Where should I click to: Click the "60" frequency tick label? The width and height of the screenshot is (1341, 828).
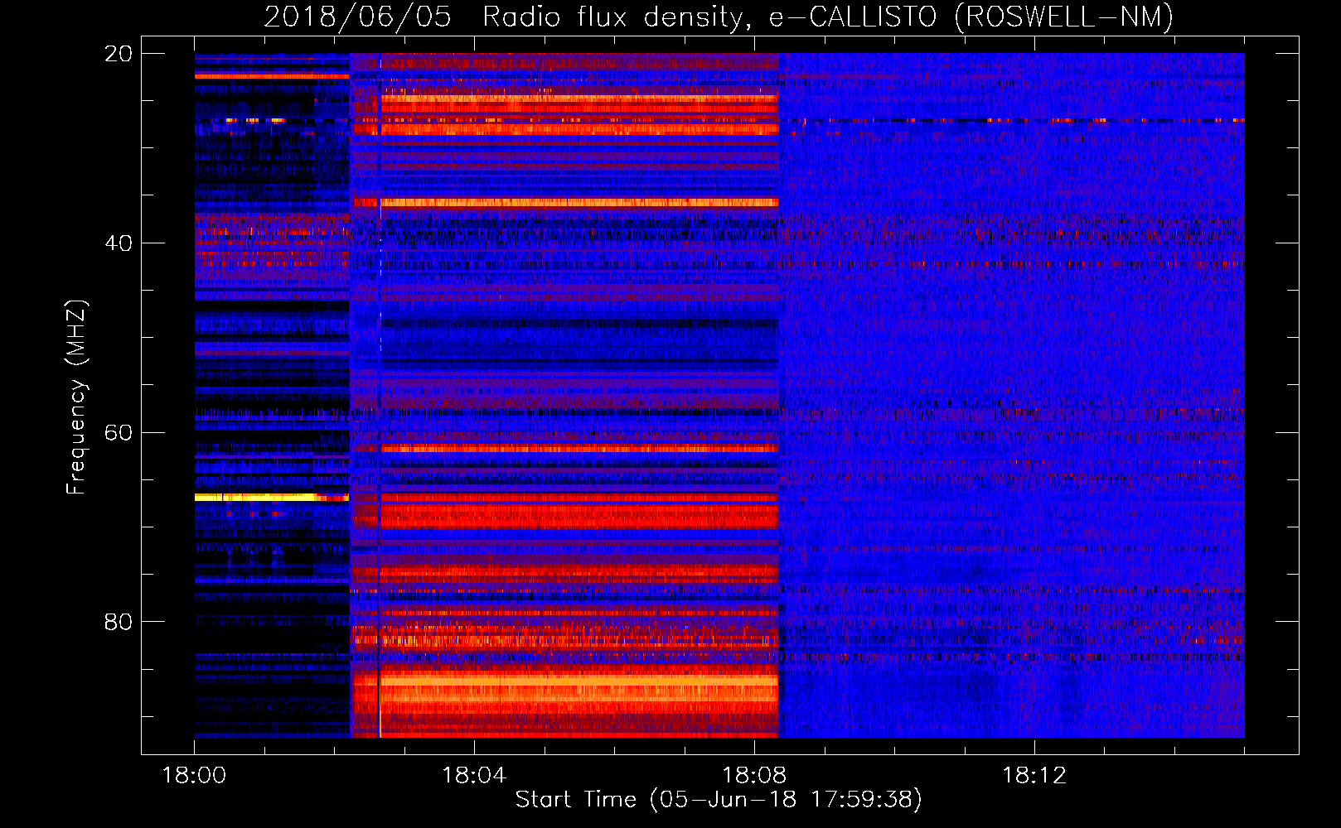tap(118, 433)
